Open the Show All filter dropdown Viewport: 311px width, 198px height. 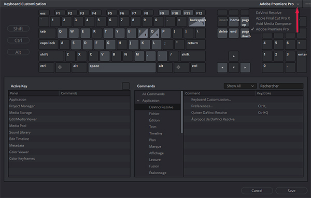[240, 86]
